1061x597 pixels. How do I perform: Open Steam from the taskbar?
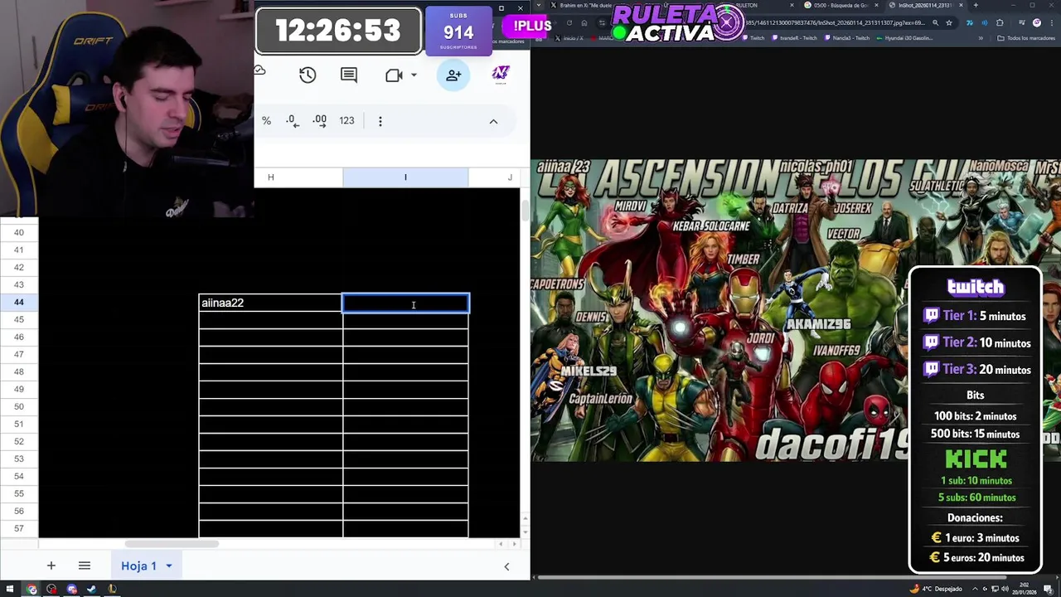click(91, 589)
